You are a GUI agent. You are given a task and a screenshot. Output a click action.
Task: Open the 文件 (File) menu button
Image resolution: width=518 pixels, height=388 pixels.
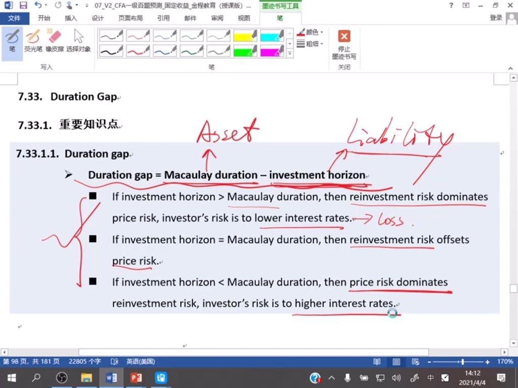click(14, 18)
